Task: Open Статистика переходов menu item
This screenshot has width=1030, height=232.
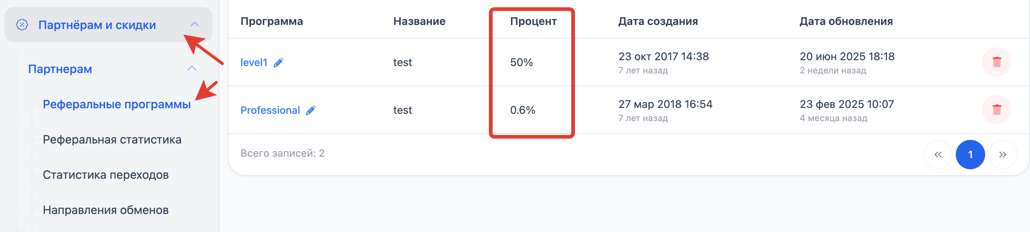Action: point(105,175)
